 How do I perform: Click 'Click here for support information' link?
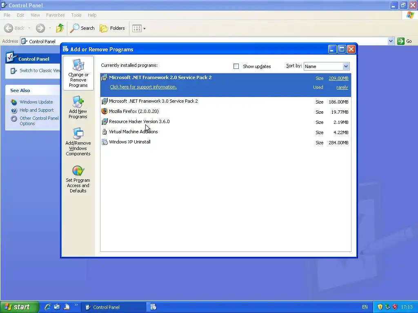[143, 87]
